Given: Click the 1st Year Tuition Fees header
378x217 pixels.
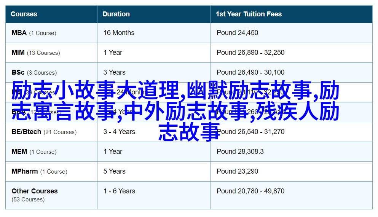Looking at the screenshot, I should point(249,14).
